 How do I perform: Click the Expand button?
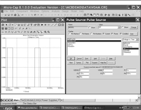pyautogui.click(x=95, y=63)
